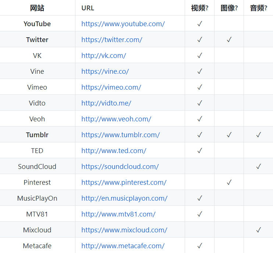Click the bold Tumblr site name
This screenshot has width=273, height=253.
pos(37,135)
